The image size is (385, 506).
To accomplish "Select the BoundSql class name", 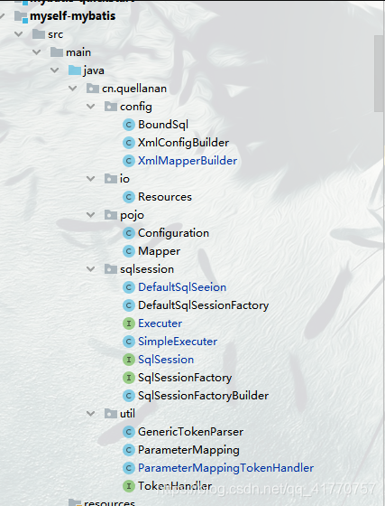I will [x=163, y=125].
